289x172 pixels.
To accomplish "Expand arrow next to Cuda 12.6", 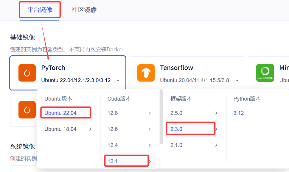I will pyautogui.click(x=150, y=129).
